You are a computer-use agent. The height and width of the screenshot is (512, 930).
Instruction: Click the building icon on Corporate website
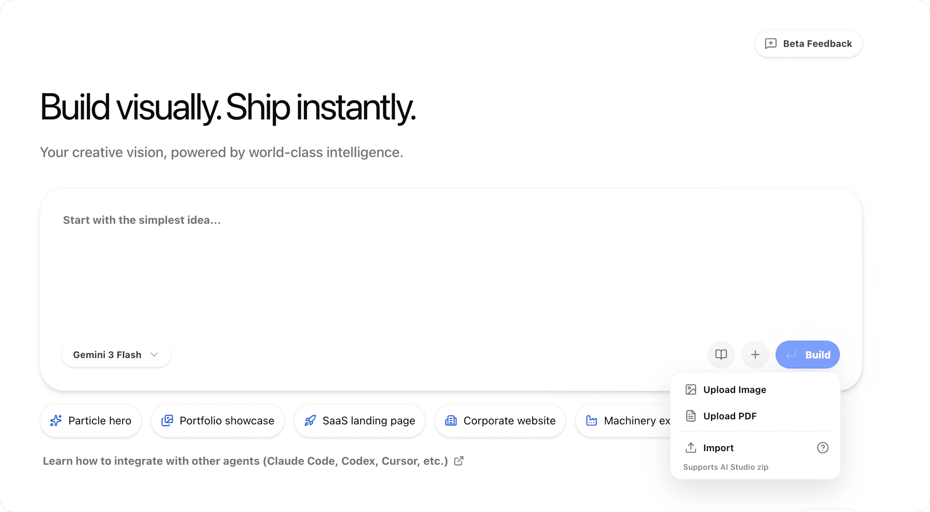pyautogui.click(x=451, y=421)
